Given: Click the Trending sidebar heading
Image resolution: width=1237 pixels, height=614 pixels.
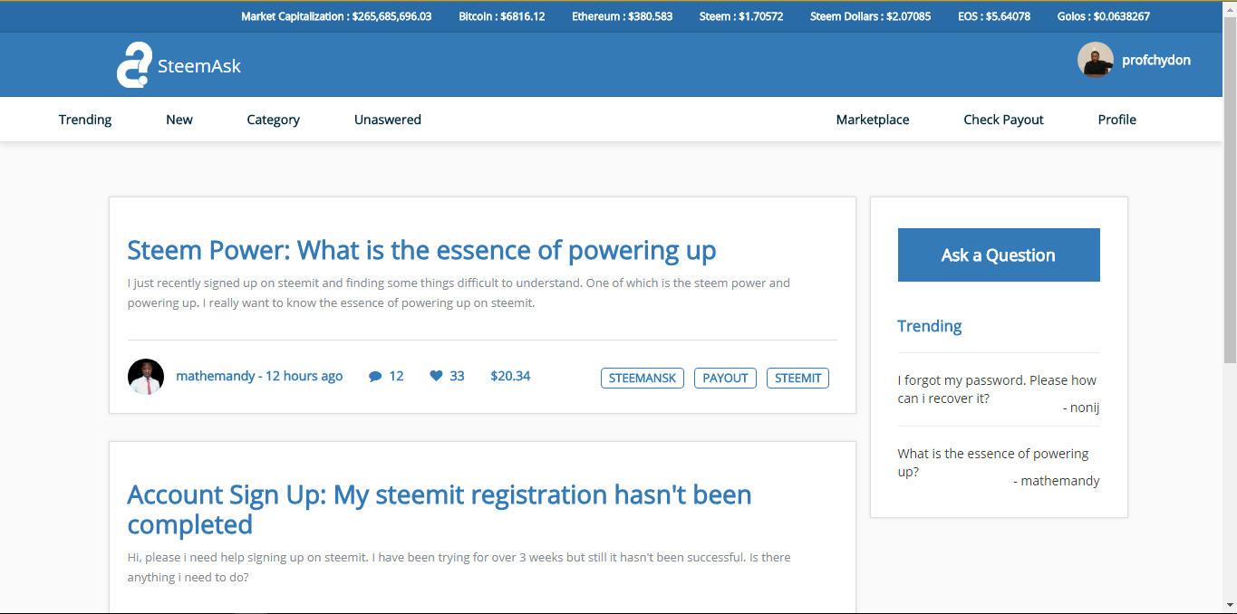Looking at the screenshot, I should 930,326.
